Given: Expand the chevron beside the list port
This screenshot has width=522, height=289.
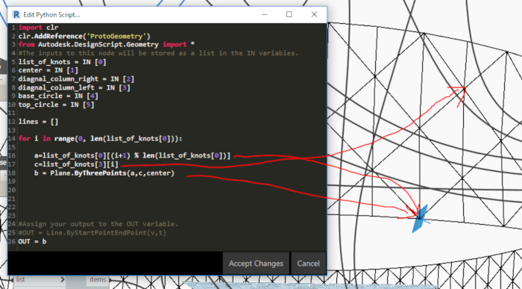Looking at the screenshot, I should pos(62,279).
